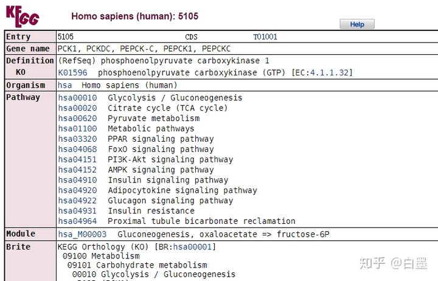Click '00010 Glycolysis / Gluconeogenesis' Brite row

(x=154, y=274)
